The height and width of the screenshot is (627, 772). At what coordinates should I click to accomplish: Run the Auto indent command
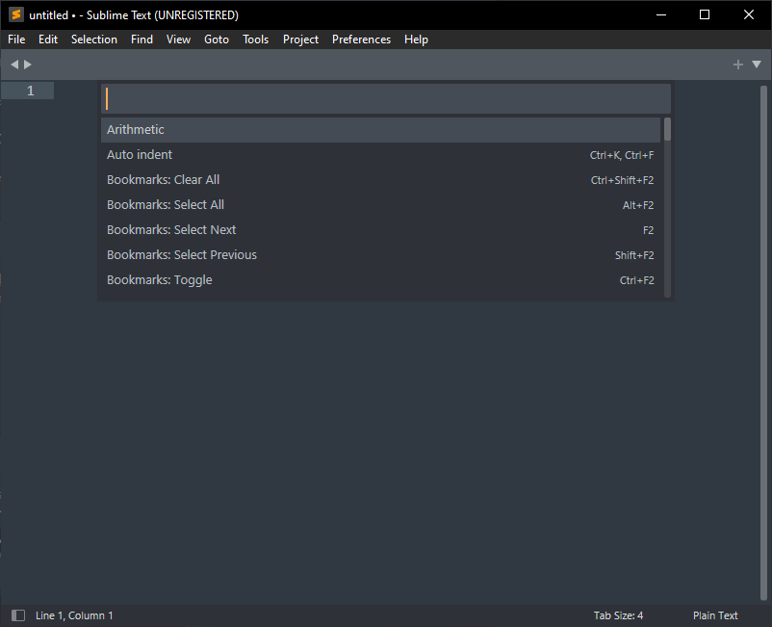(x=380, y=155)
